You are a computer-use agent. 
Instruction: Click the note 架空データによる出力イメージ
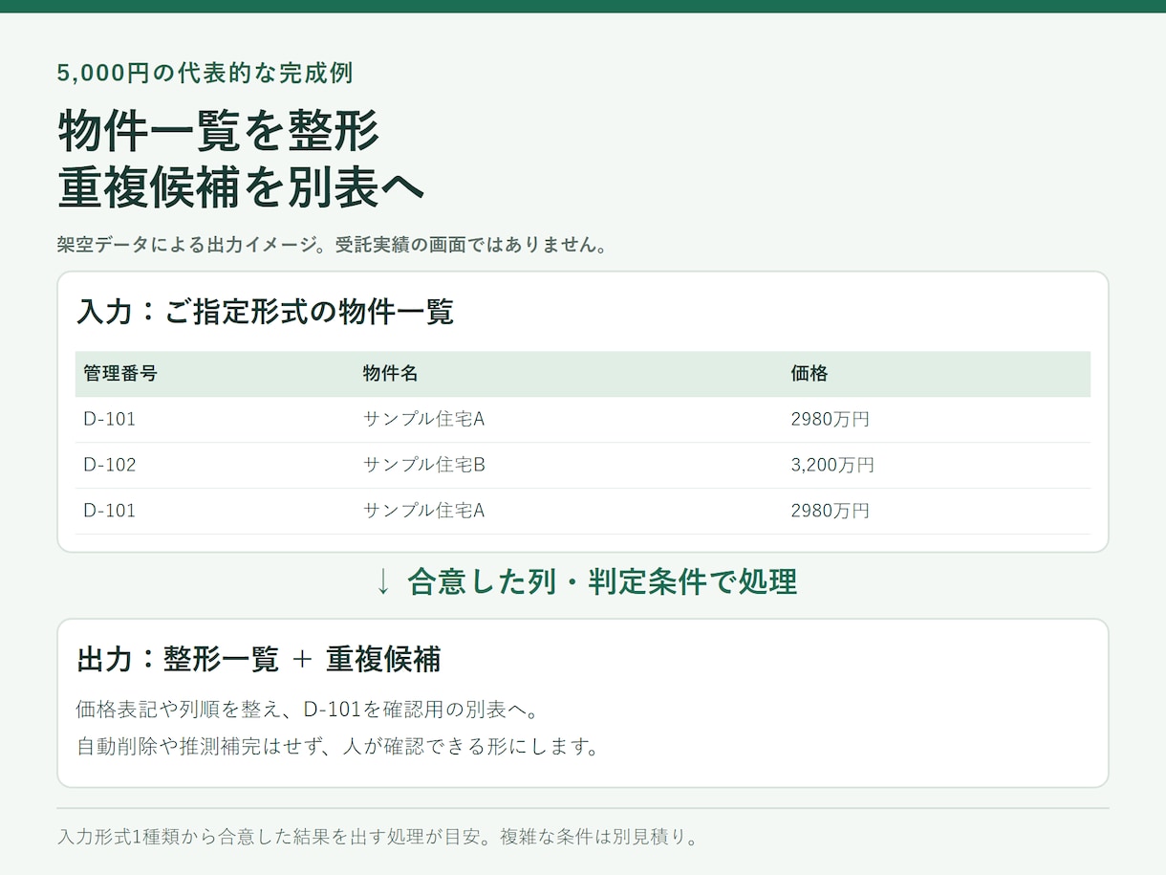(332, 245)
